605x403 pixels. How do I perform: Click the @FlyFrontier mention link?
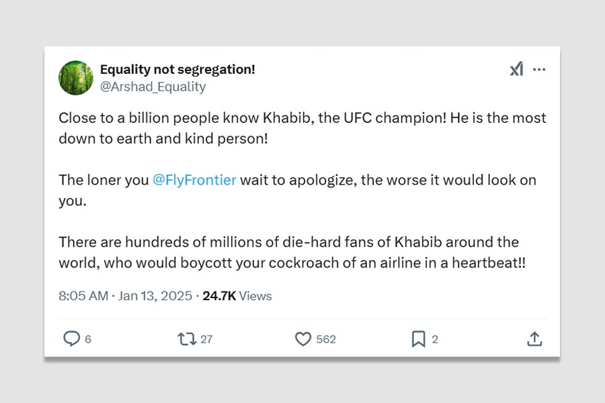point(194,180)
